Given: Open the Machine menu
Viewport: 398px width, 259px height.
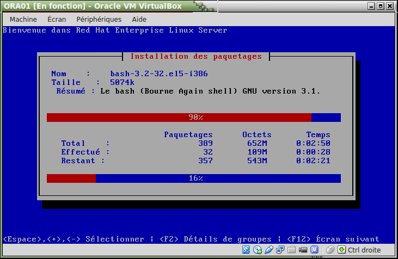Looking at the screenshot, I should tap(23, 19).
